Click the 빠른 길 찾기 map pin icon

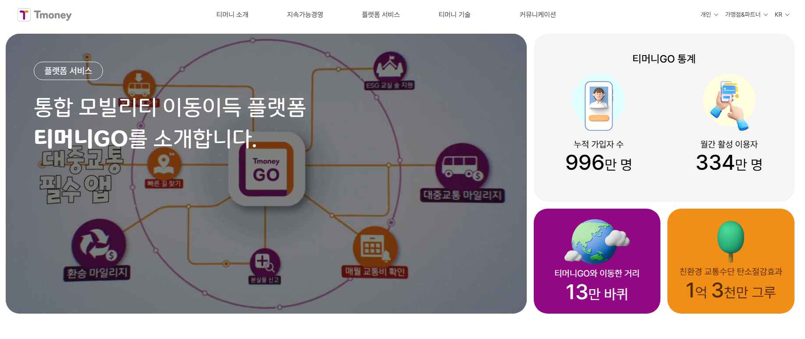point(164,164)
